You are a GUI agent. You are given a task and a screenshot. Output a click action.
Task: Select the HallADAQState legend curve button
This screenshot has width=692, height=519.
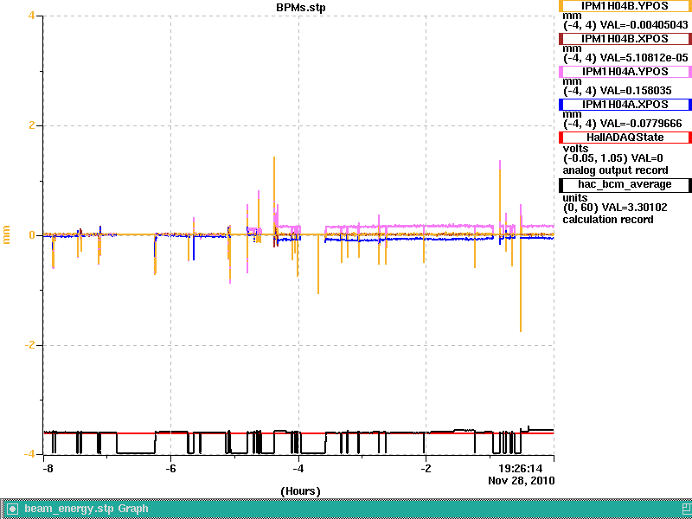625,138
